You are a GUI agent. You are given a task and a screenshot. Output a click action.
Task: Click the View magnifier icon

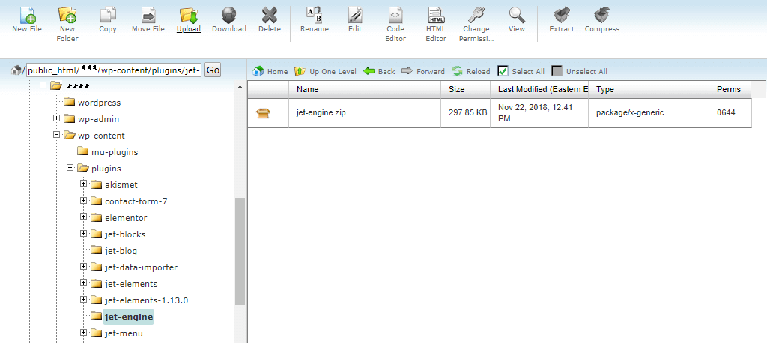[x=517, y=15]
